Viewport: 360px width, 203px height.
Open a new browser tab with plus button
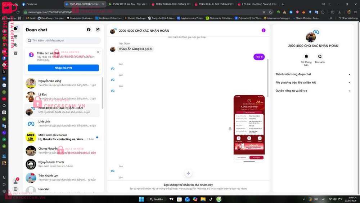[x=283, y=4]
